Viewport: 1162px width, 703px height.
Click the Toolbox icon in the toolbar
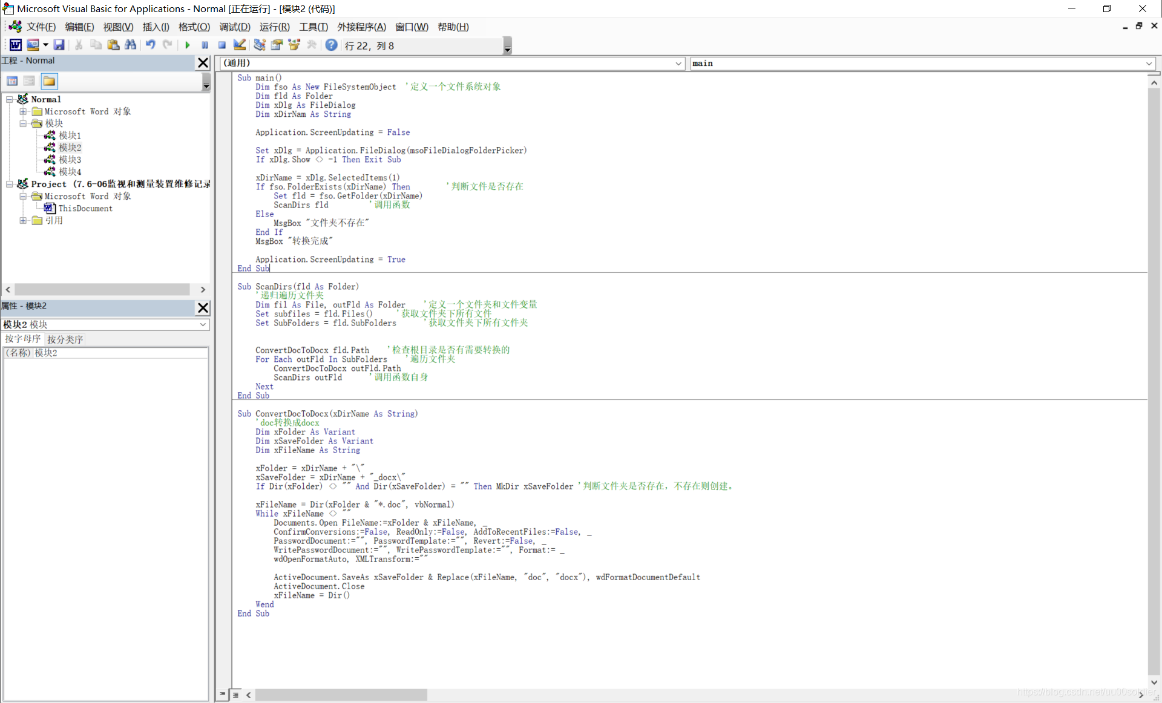coord(312,45)
